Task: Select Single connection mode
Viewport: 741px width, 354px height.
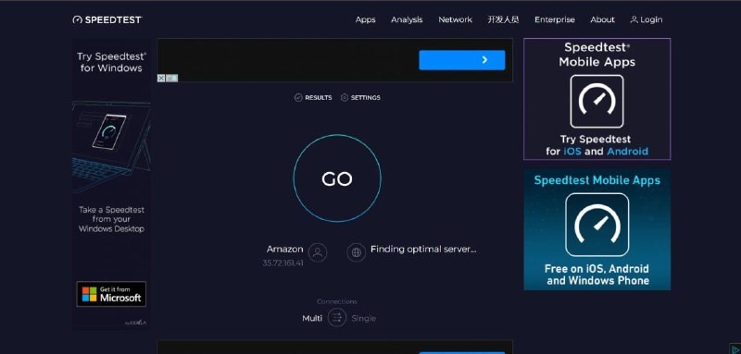Action: (364, 318)
